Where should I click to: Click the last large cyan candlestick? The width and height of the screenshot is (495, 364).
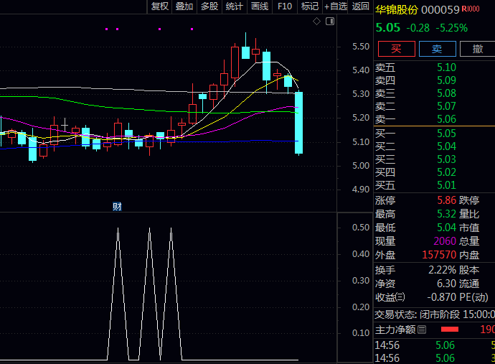click(x=298, y=123)
